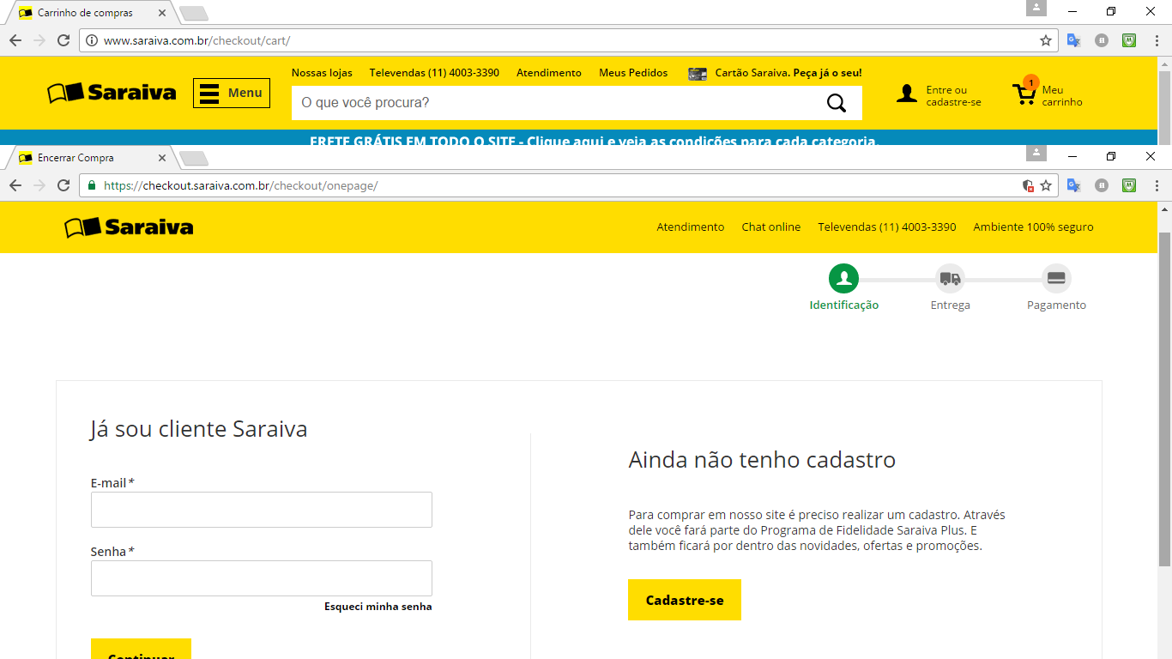Open 'Atendimento' in checkout header
1172x659 pixels.
691,227
